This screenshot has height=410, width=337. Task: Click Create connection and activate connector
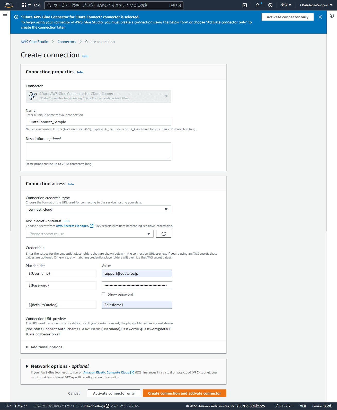184,393
